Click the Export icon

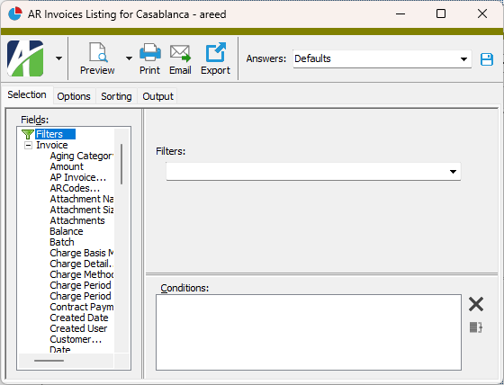point(215,52)
